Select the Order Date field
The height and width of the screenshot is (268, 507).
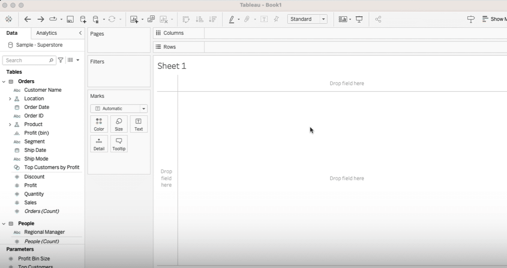tap(36, 107)
